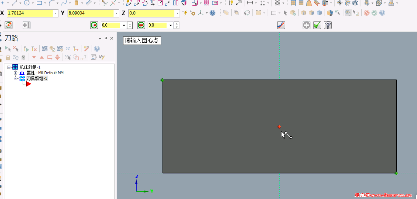Expand the 属性 Mill Default MM node

point(16,73)
